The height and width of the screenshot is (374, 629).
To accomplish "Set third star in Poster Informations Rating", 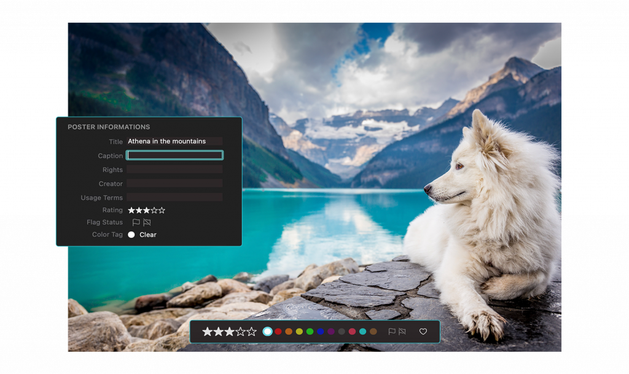I will (146, 210).
